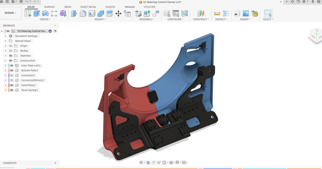Viewport: 322px width, 169px height.
Task: Show the Connector:1 component
Action: pyautogui.click(x=12, y=75)
